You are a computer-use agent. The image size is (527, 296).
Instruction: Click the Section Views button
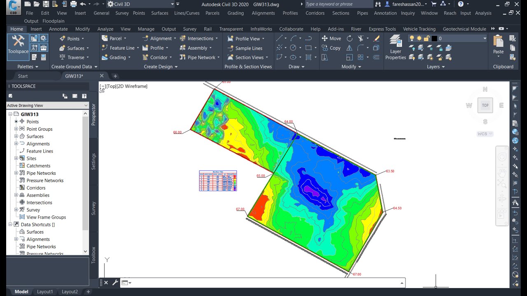[247, 58]
